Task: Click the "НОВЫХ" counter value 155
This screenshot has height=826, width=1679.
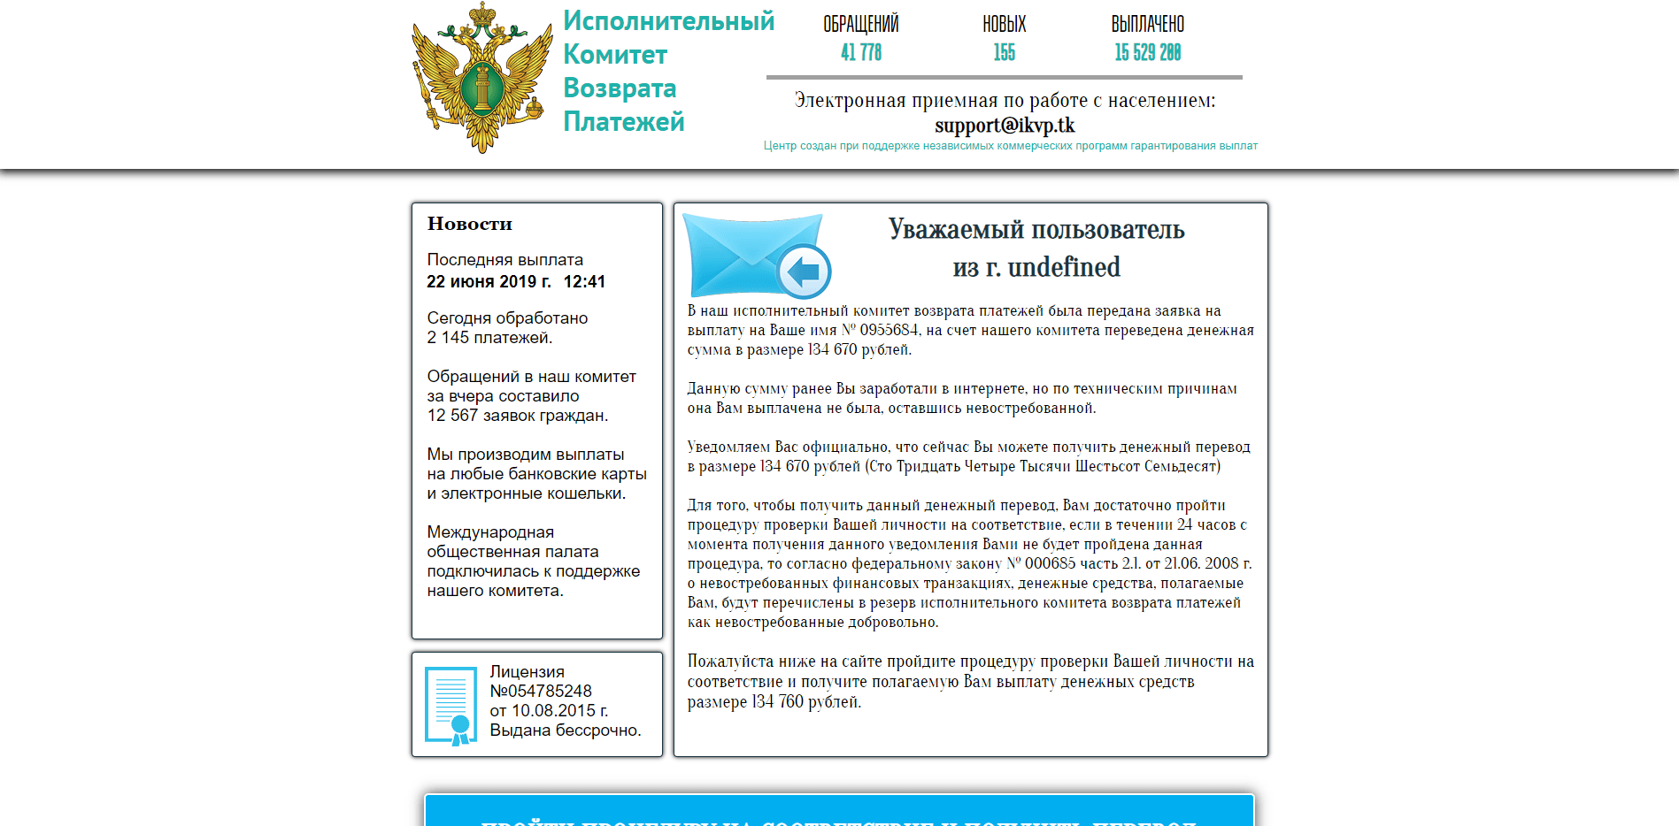Action: [x=1004, y=53]
